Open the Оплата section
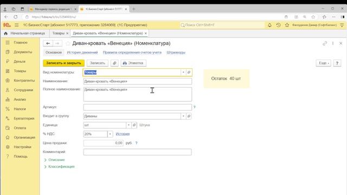This screenshot has height=195, width=347. [20, 128]
